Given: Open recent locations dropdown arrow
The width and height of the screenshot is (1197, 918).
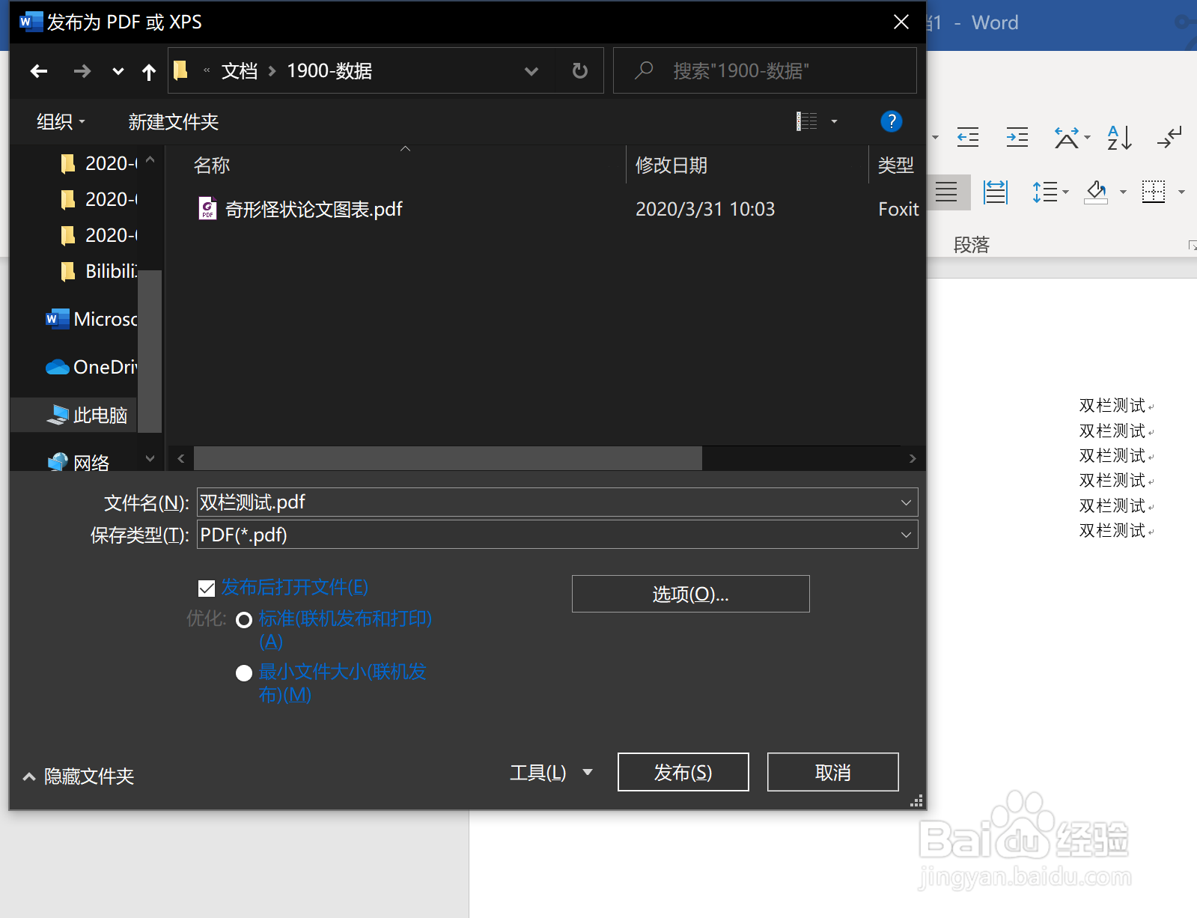Looking at the screenshot, I should tap(118, 72).
